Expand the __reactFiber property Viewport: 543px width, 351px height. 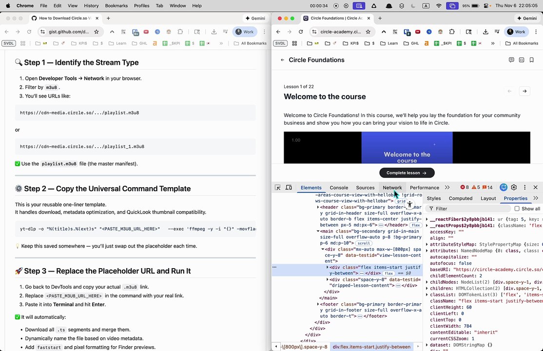pos(427,219)
